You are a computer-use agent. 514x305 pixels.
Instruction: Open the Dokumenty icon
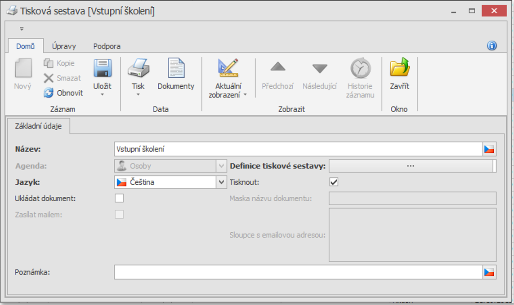176,68
